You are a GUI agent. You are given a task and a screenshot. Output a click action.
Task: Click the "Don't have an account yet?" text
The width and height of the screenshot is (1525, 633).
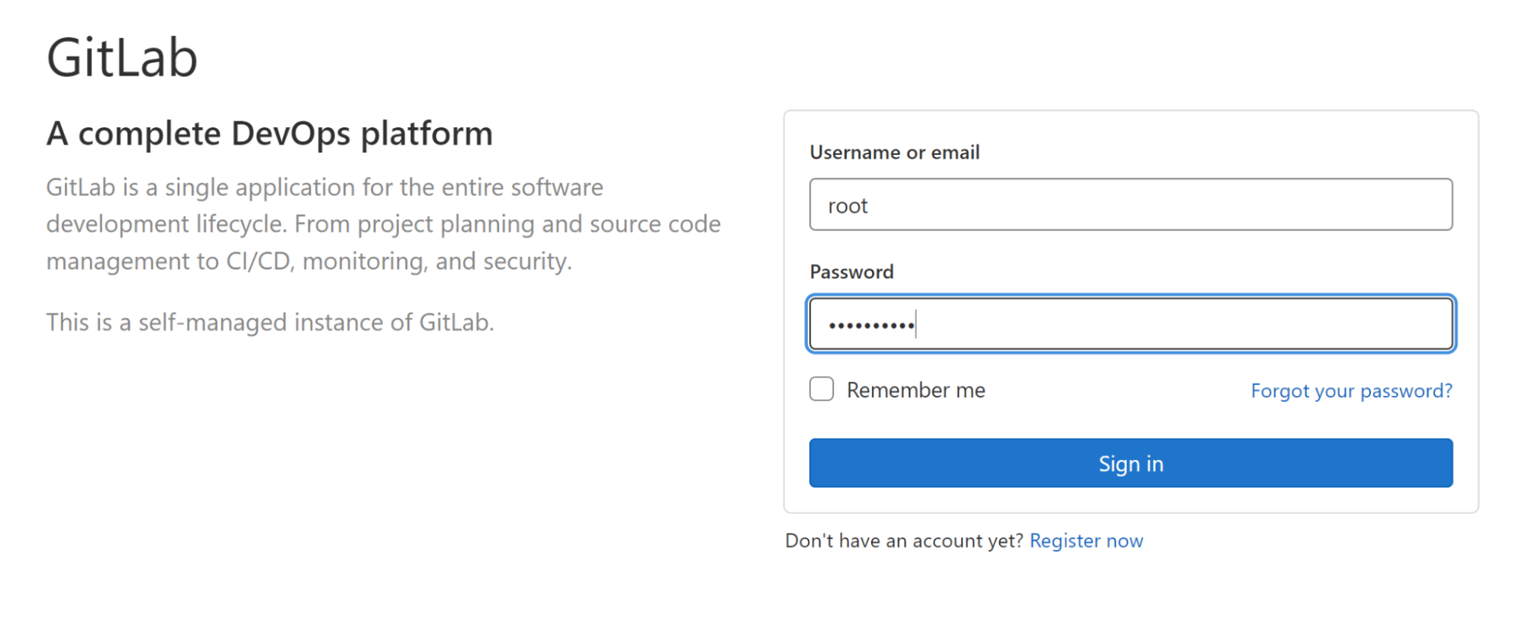pyautogui.click(x=904, y=541)
